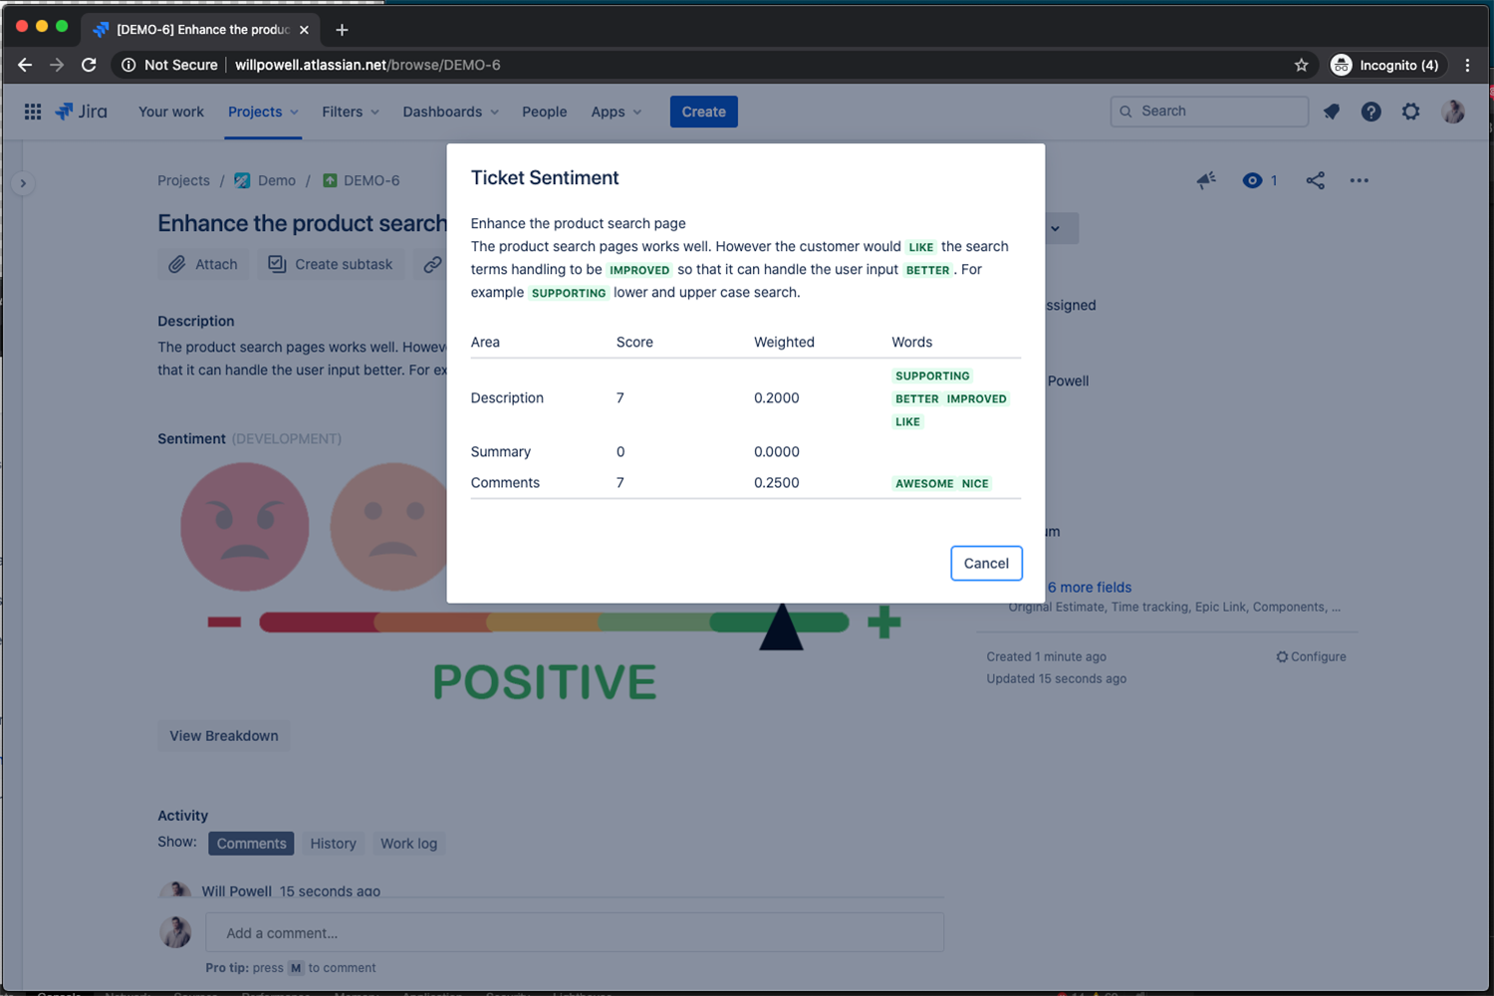Viewport: 1494px width, 996px height.
Task: Focus the Jira search field
Action: click(x=1209, y=112)
